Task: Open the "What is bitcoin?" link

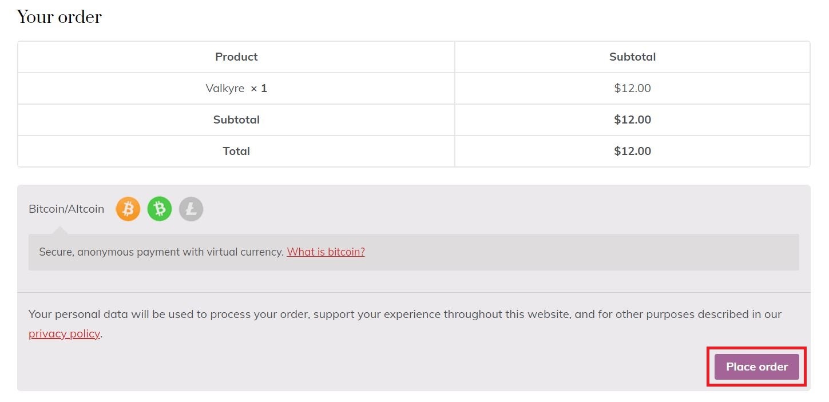Action: [326, 252]
